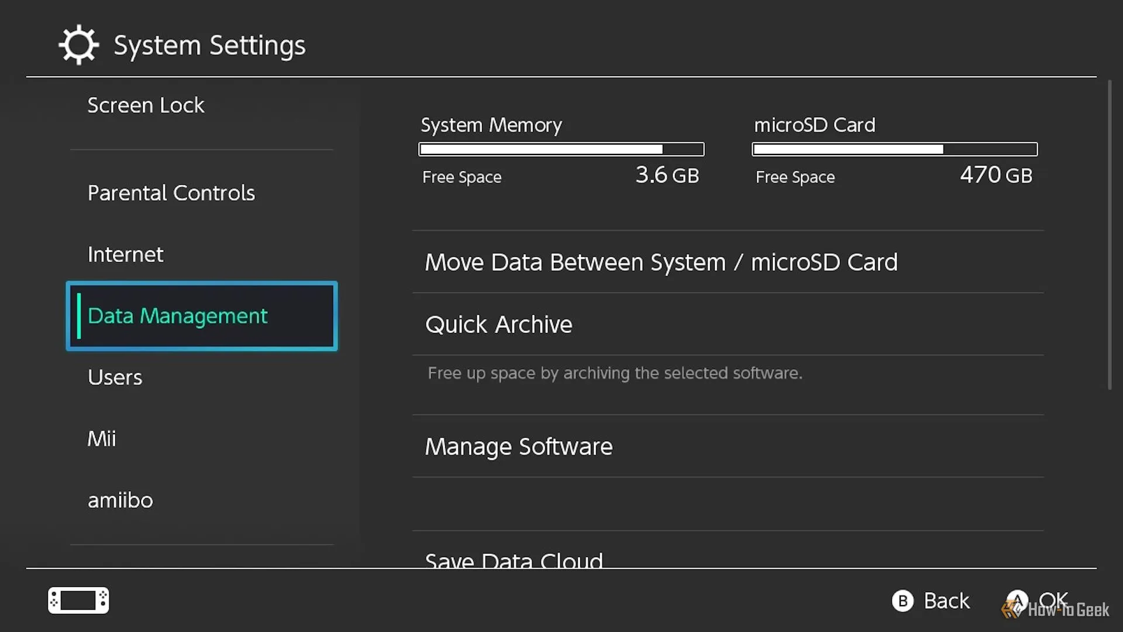Screen dimensions: 1123x632
Task: Click the 470 GB free space value
Action: point(996,175)
